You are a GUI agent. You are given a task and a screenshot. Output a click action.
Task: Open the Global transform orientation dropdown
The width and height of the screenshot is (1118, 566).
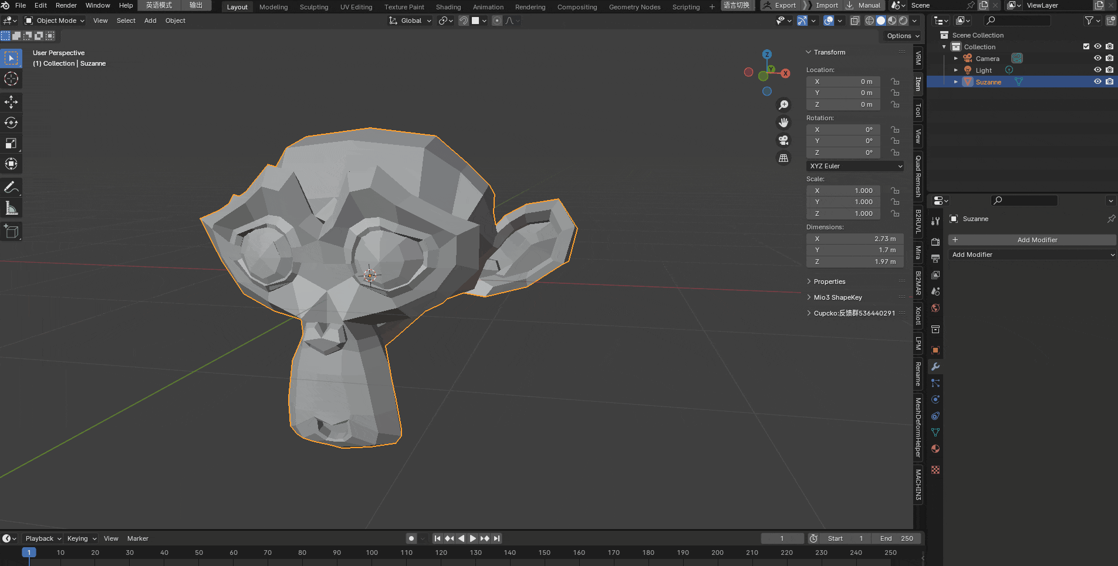click(x=410, y=21)
